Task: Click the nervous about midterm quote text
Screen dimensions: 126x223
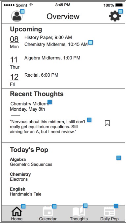Action: pos(47,127)
